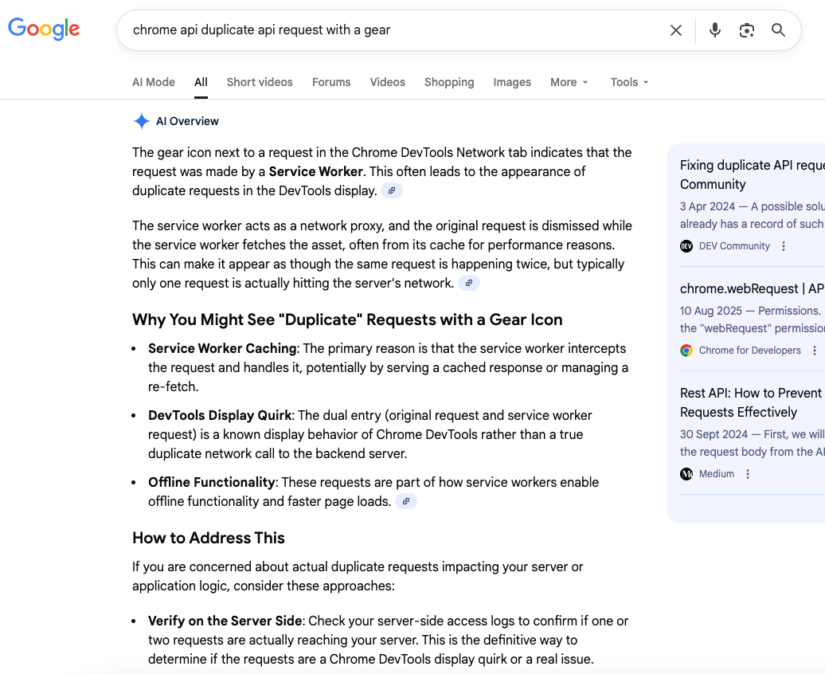Switch to the Forums tab

click(x=331, y=82)
